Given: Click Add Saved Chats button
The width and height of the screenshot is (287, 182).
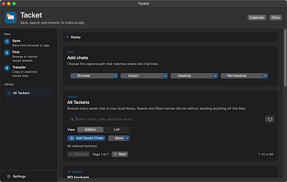Looking at the screenshot, I should tap(86, 138).
